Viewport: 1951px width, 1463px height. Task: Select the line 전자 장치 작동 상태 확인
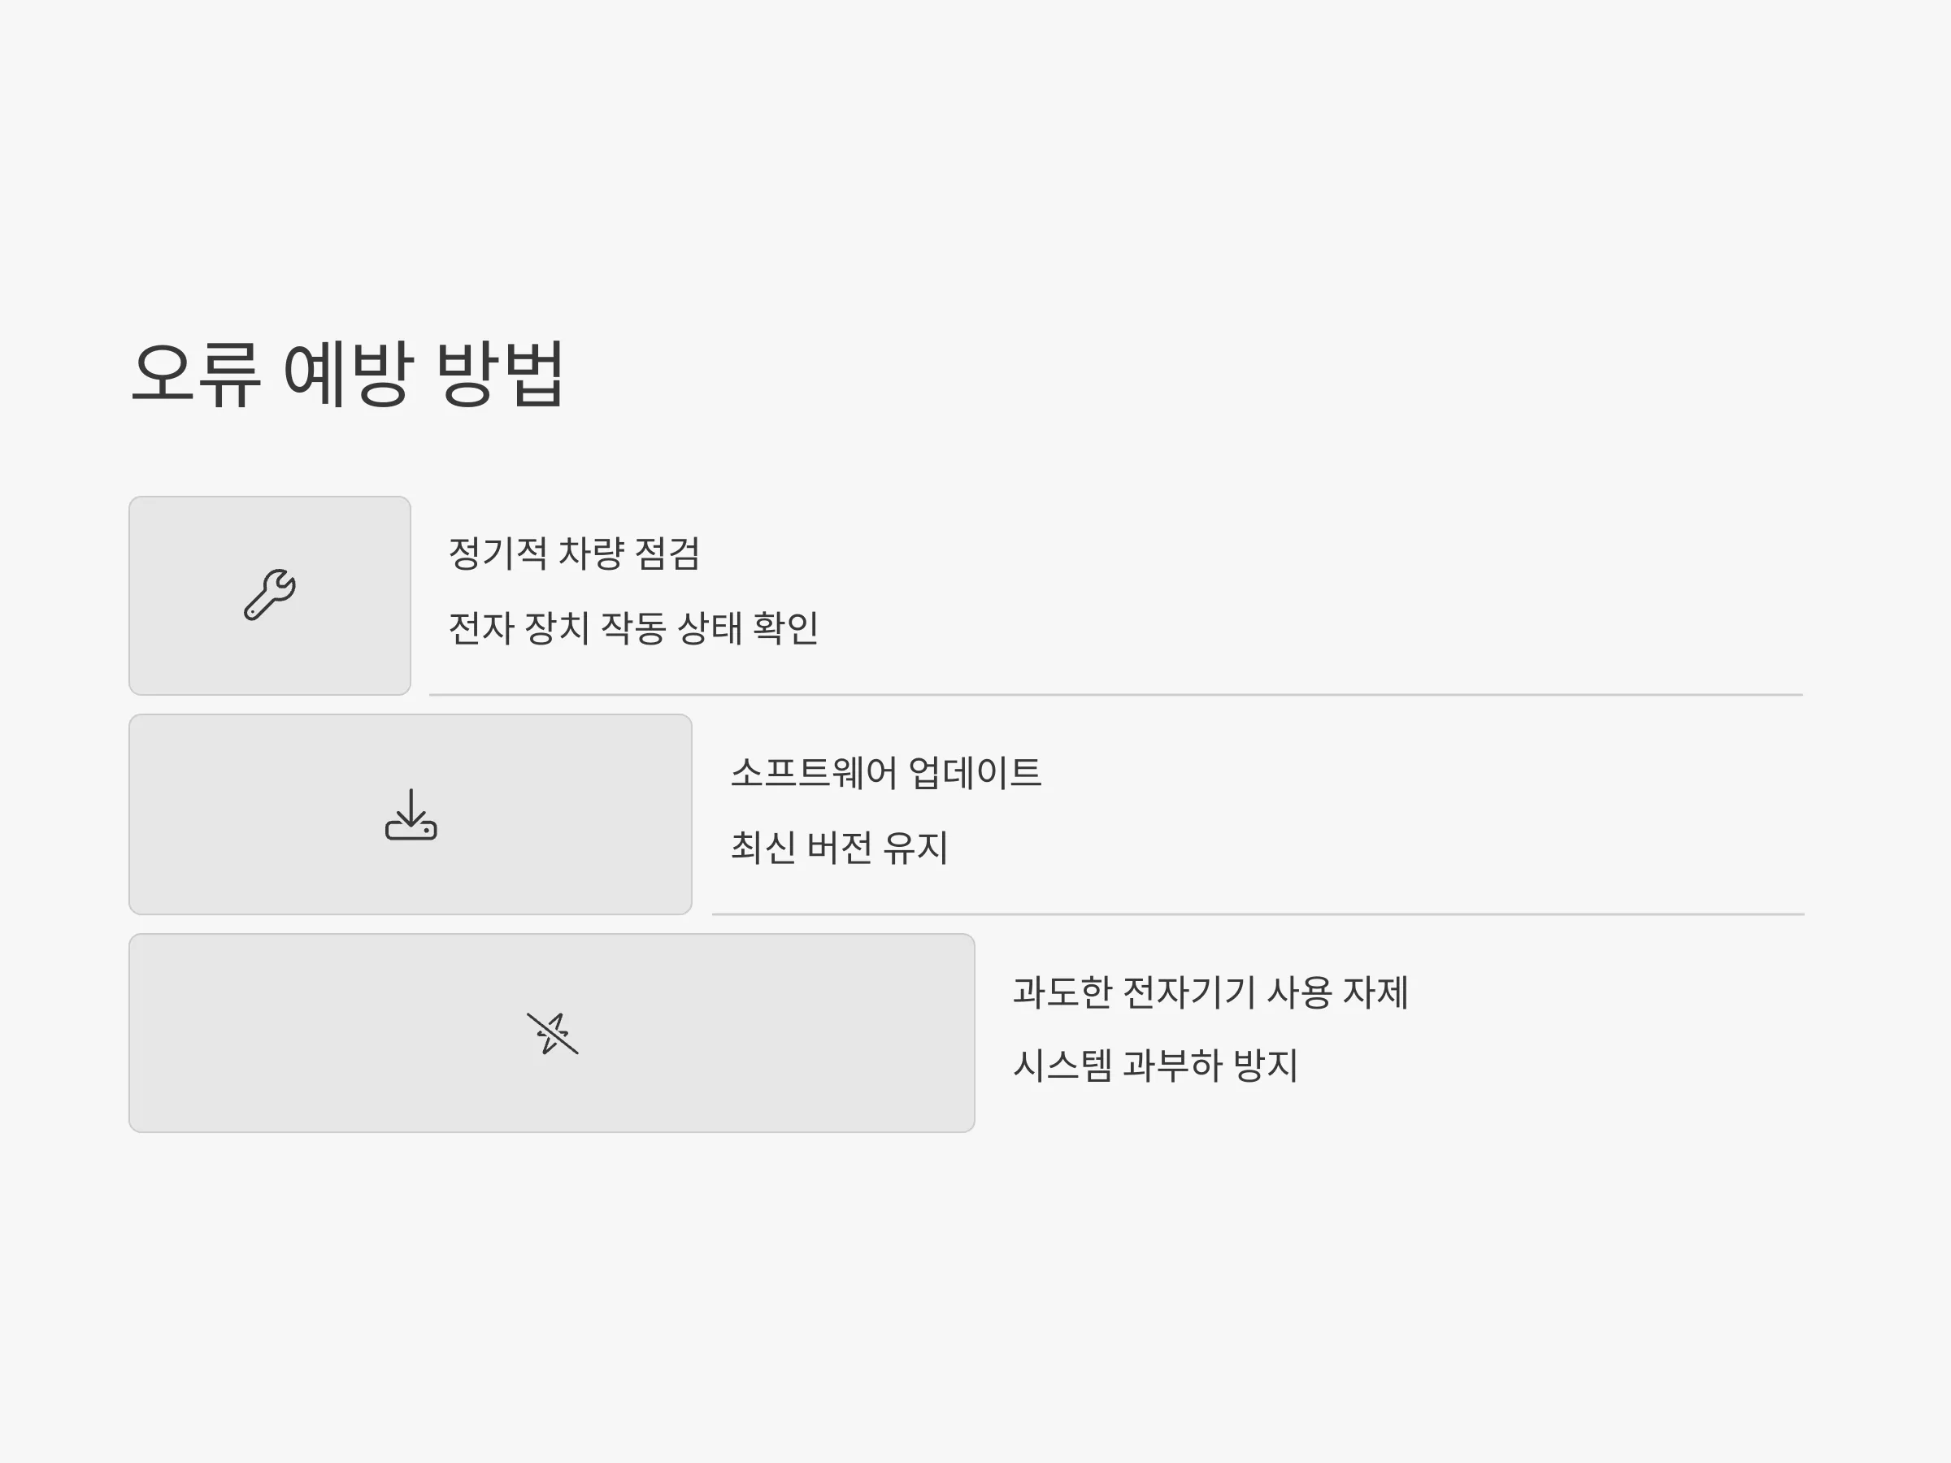coord(633,628)
